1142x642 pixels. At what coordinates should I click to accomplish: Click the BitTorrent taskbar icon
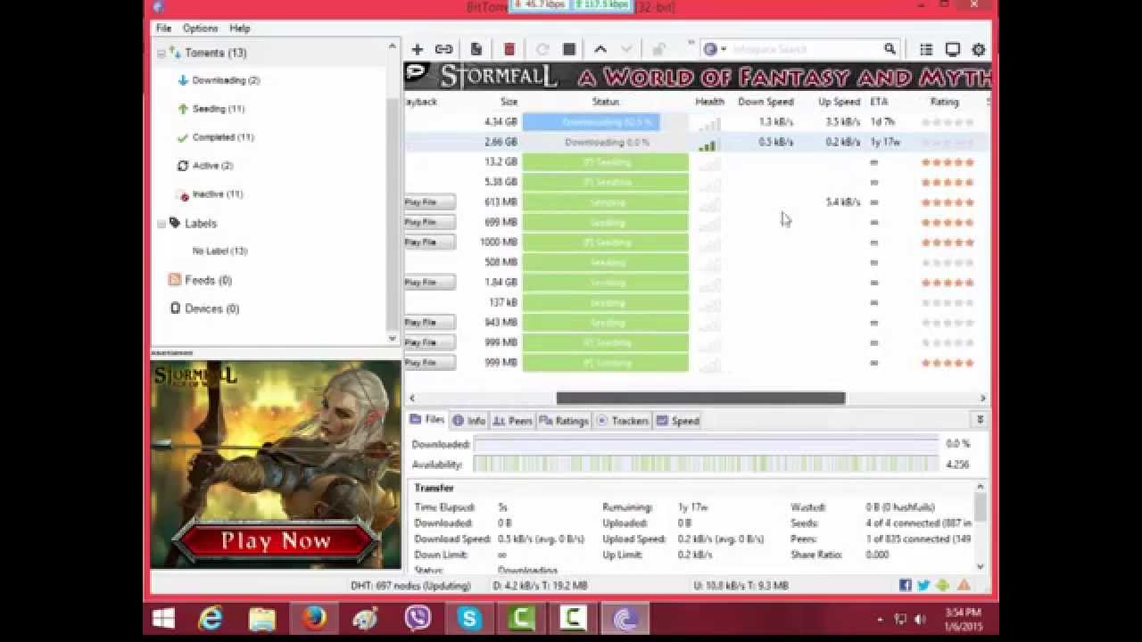[625, 618]
